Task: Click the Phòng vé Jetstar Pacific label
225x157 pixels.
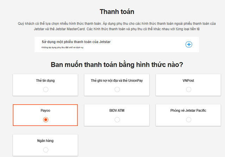Action: tap(188, 111)
